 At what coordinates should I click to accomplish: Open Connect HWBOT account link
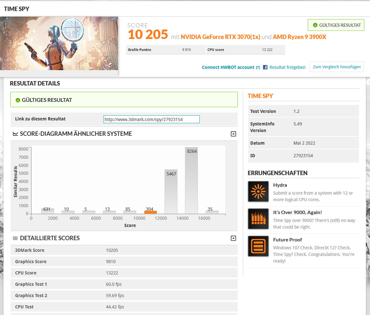tap(228, 67)
